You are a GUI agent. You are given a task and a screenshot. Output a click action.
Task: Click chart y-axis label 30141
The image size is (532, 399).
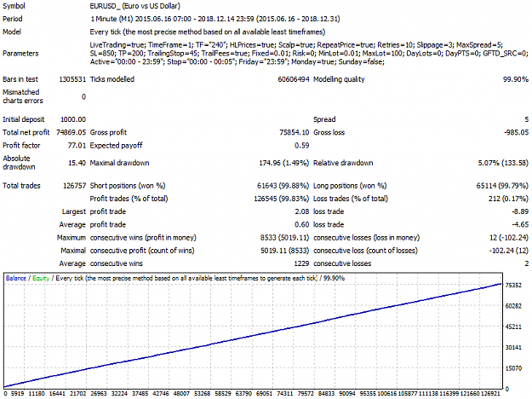513,348
